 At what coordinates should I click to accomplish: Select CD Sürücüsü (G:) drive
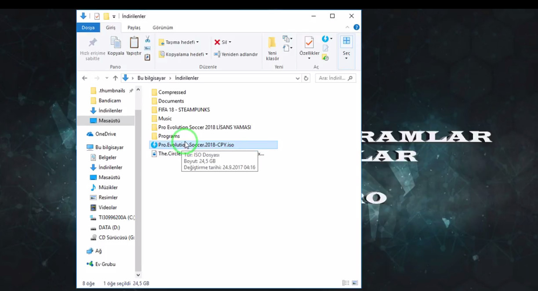coord(112,238)
